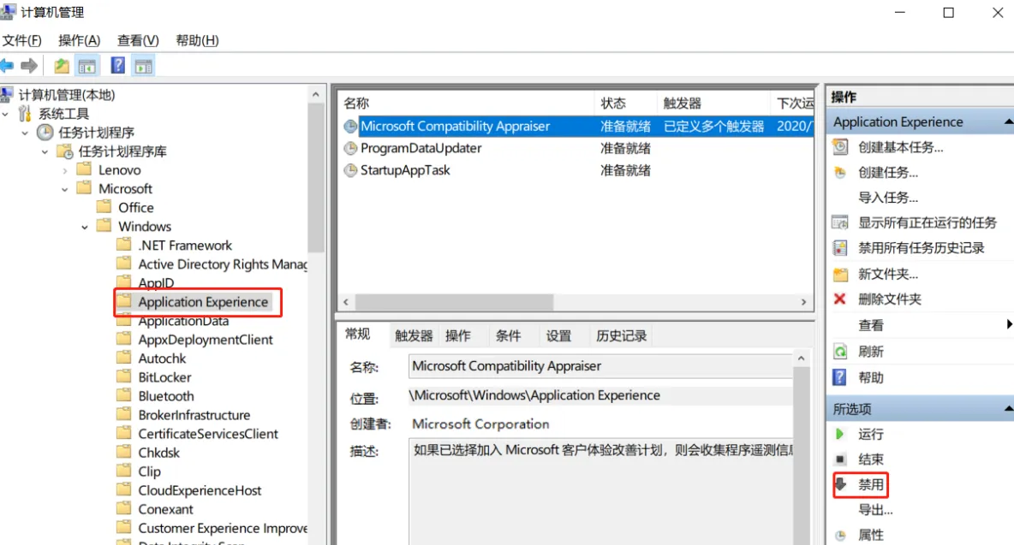Click the green 运行 play icon
This screenshot has width=1014, height=545.
point(840,434)
